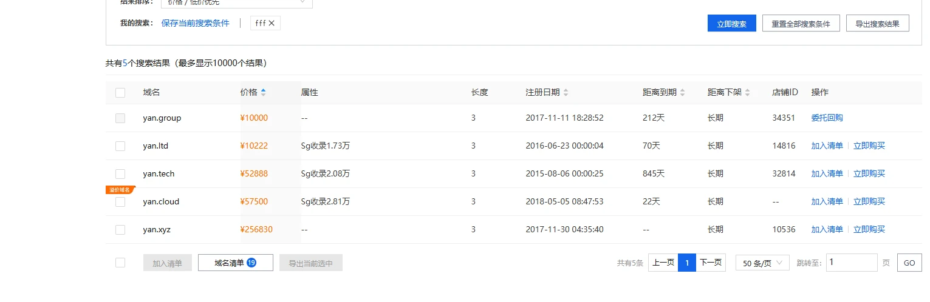This screenshot has height=302, width=930.
Task: Toggle the select-all checkbox in table header
Action: click(x=120, y=93)
